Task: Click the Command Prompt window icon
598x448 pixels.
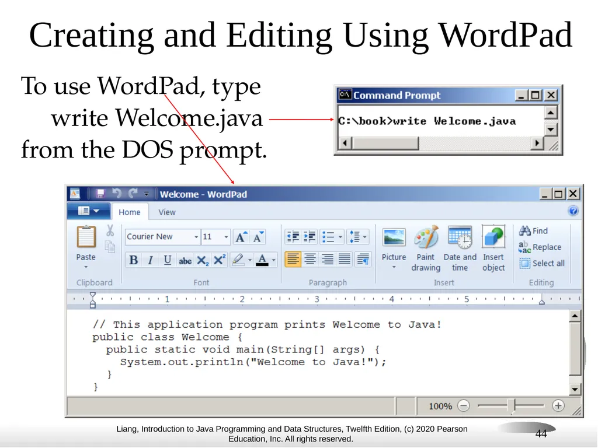Action: pyautogui.click(x=345, y=94)
